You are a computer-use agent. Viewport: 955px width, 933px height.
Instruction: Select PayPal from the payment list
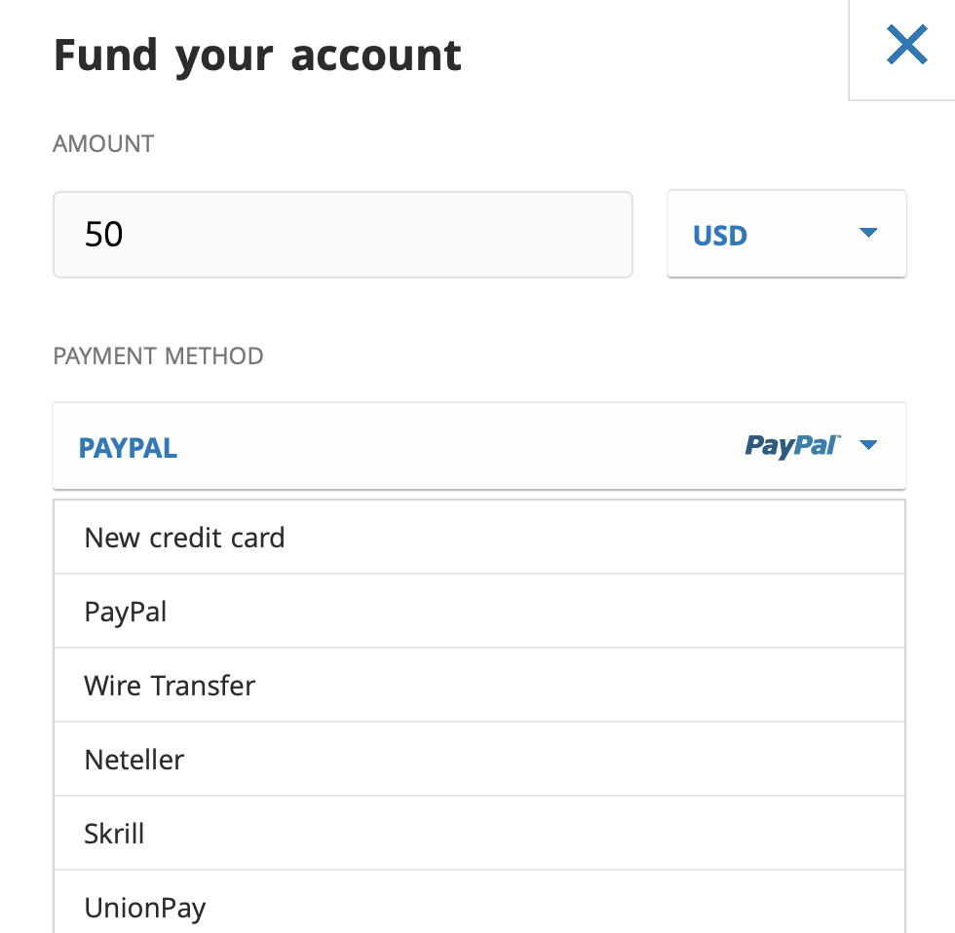coord(479,611)
